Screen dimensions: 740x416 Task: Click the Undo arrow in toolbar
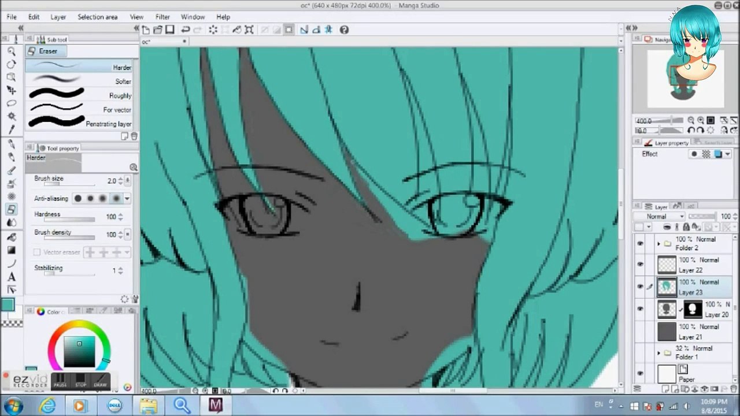pos(185,29)
